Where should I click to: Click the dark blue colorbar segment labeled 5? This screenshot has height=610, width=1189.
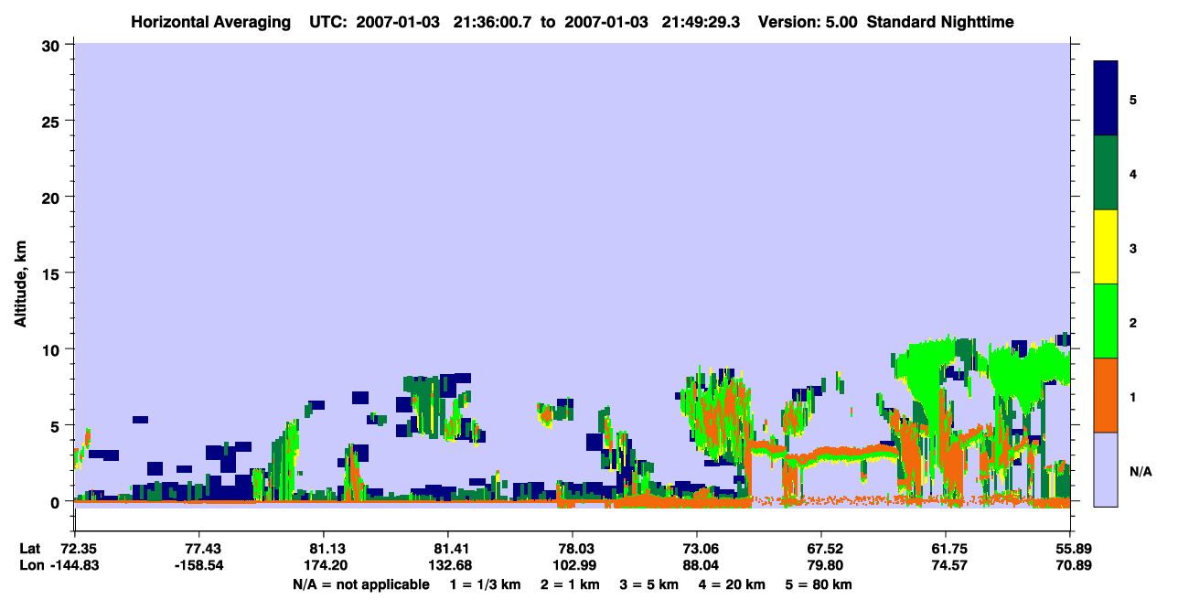click(x=1106, y=99)
